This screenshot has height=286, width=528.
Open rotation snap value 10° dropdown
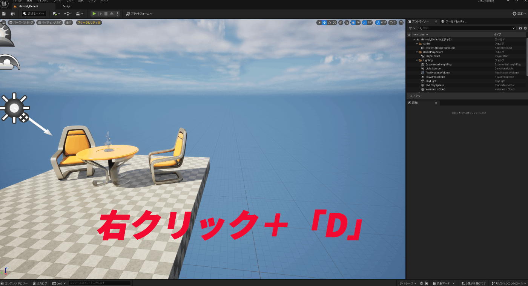[370, 23]
